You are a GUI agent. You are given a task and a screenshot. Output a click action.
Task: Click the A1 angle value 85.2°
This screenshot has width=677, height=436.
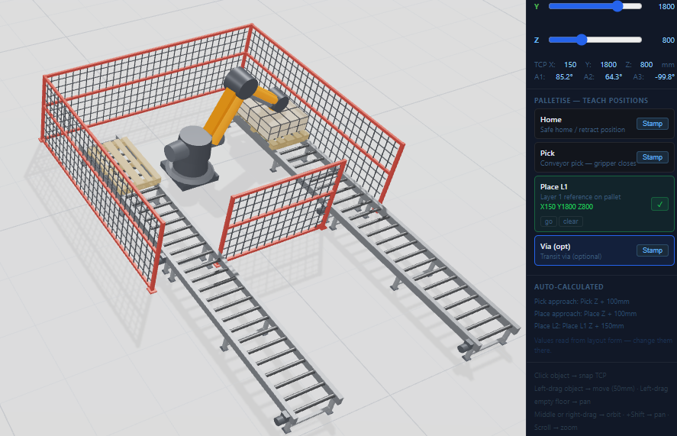click(564, 77)
